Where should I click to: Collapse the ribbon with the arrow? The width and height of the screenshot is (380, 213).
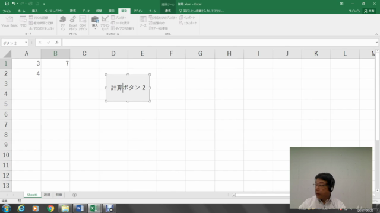coord(376,34)
